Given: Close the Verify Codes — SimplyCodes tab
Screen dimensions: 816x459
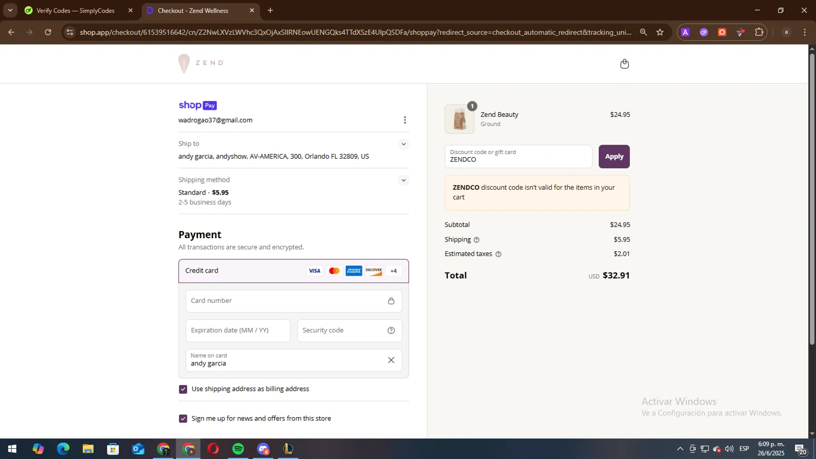Looking at the screenshot, I should [131, 10].
